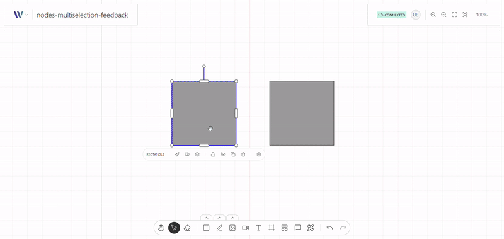This screenshot has height=239, width=504.
Task: Toggle fullscreen mode
Action: pyautogui.click(x=454, y=15)
